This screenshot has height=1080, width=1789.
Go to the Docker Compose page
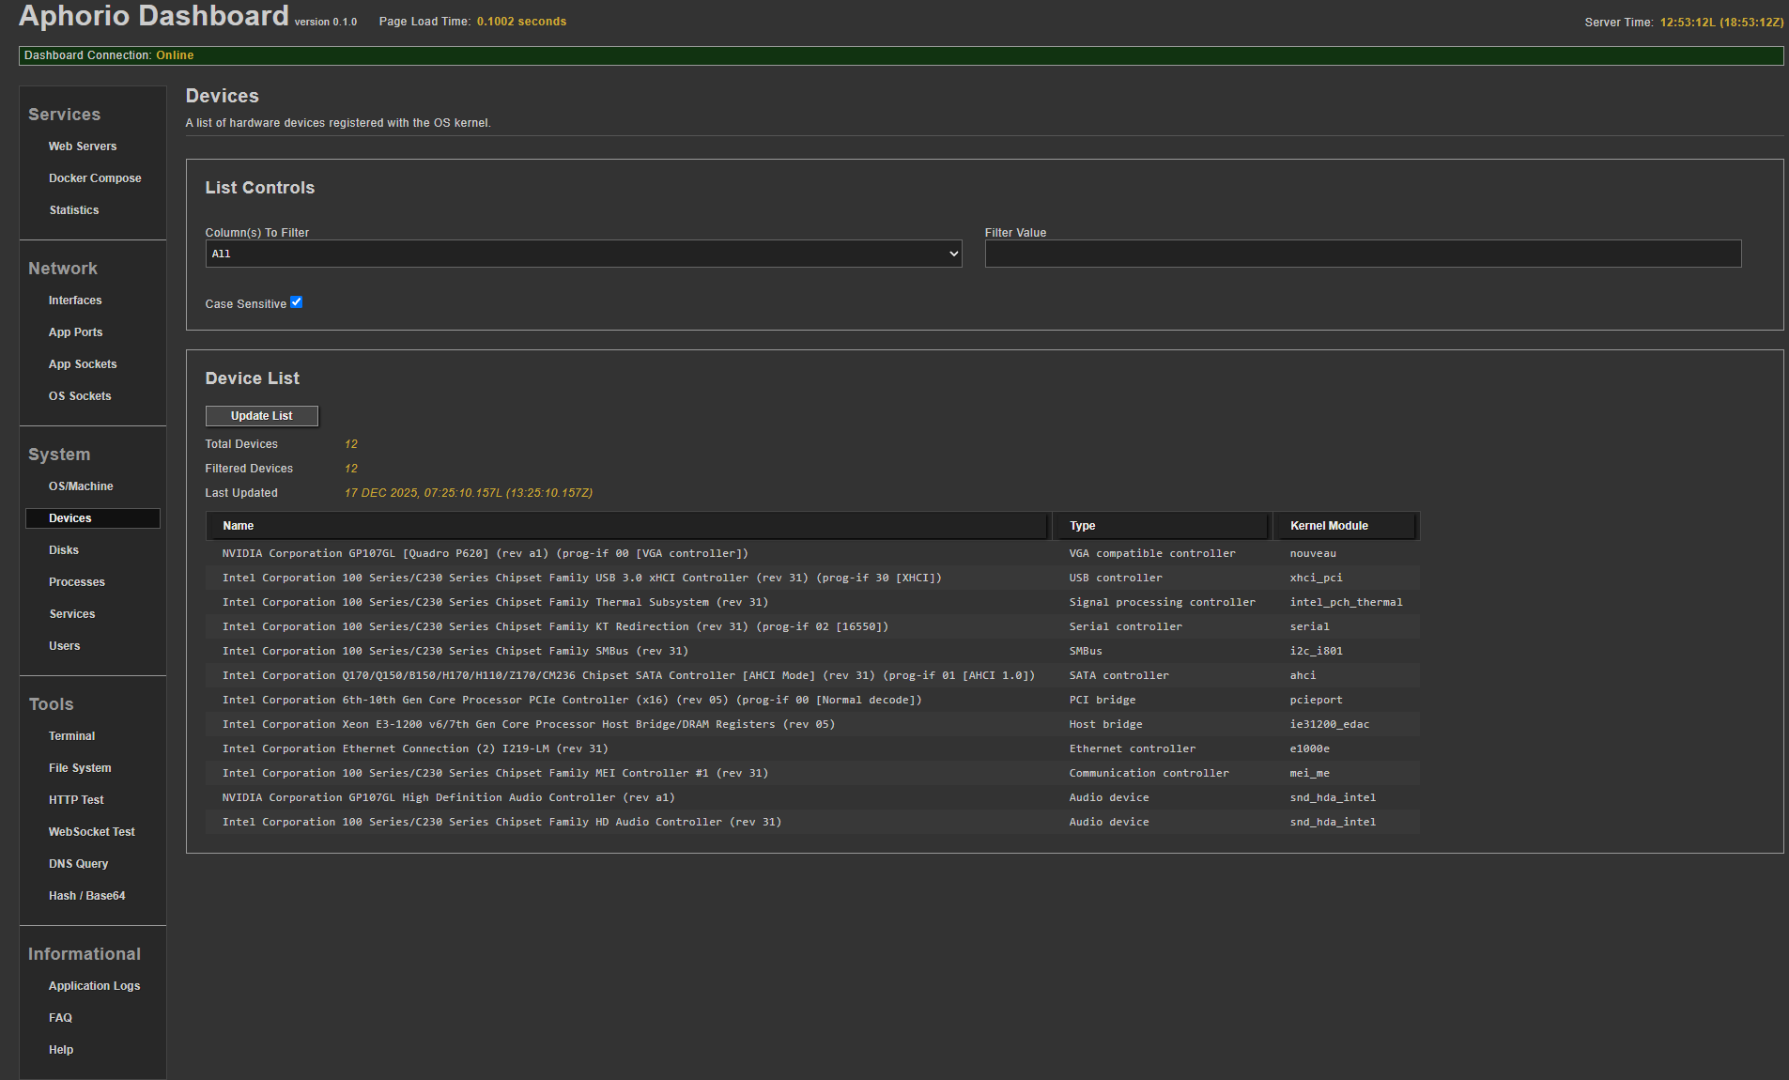tap(95, 178)
